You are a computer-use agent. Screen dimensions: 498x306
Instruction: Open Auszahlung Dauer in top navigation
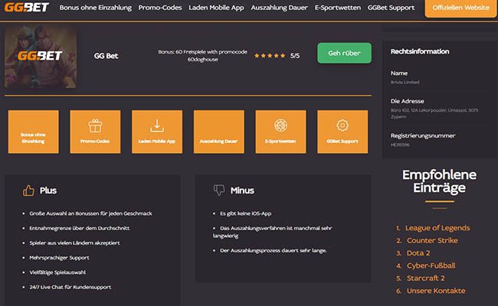coord(279,8)
